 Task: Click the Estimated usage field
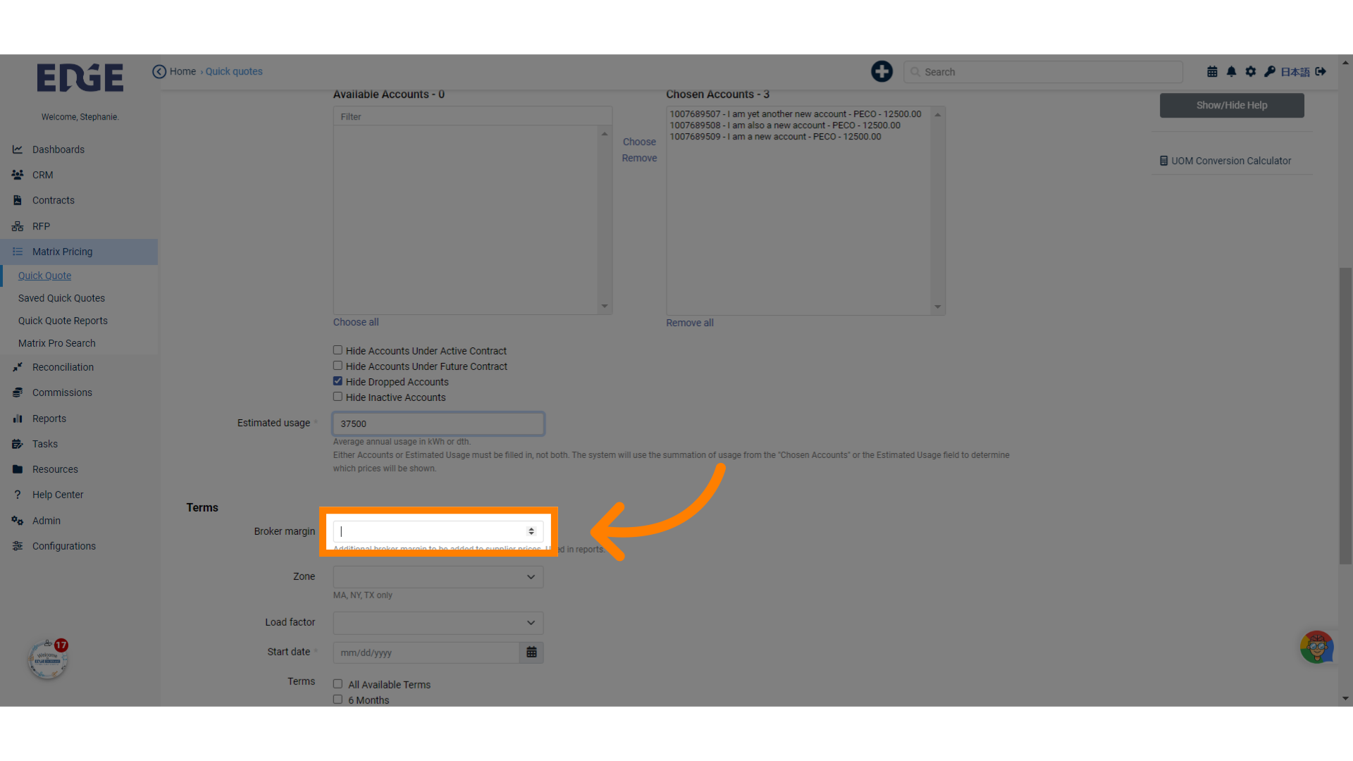[438, 423]
